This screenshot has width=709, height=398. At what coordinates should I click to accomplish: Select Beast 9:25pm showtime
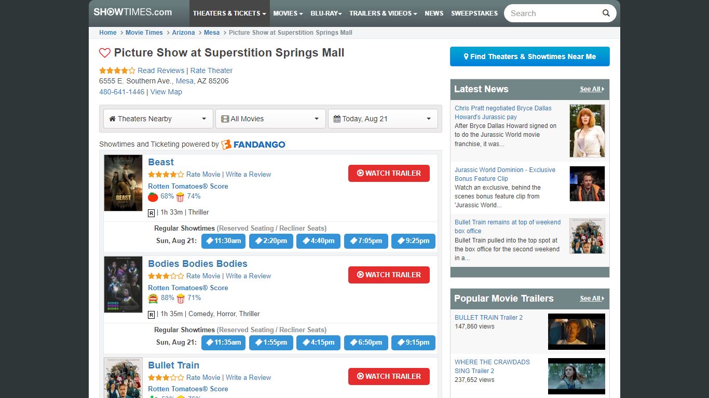(414, 241)
